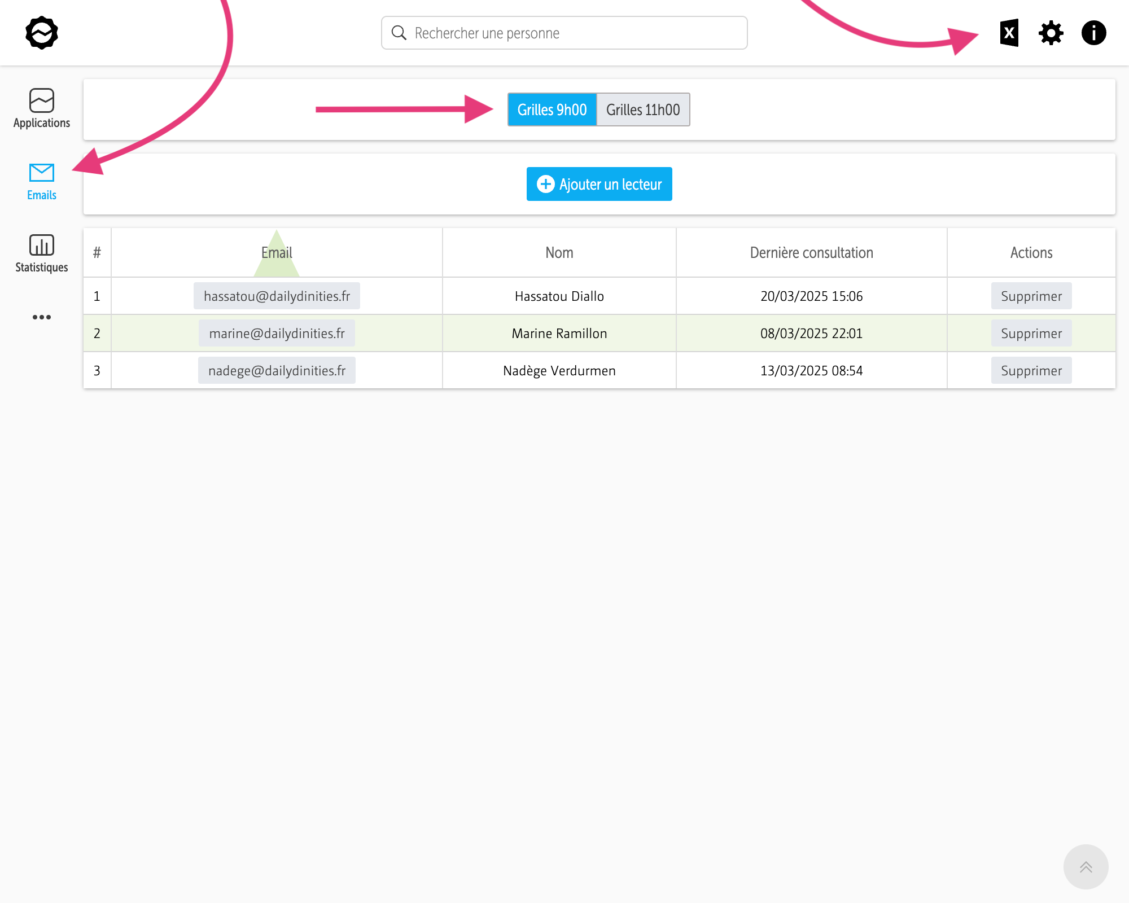The width and height of the screenshot is (1129, 903).
Task: Focus the Rechercher une personne field
Action: pos(564,33)
